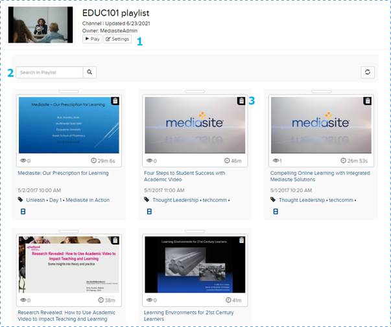Click the Mediasite in Action tag

(x=88, y=200)
